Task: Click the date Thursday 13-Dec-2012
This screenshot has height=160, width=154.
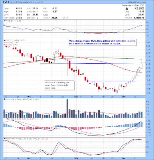Action: (x=133, y=6)
